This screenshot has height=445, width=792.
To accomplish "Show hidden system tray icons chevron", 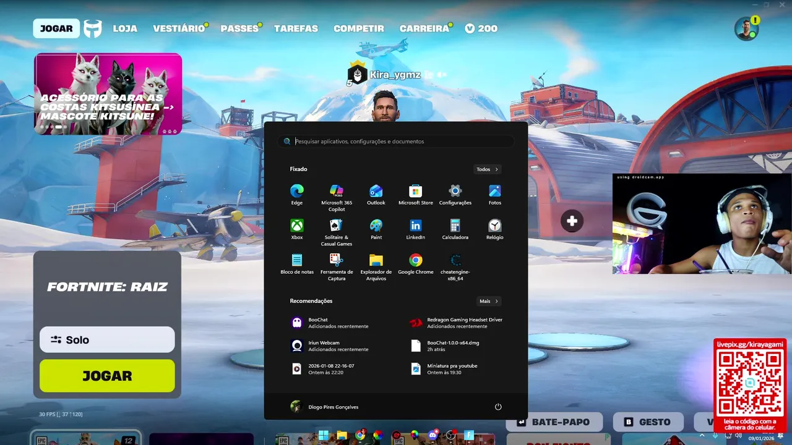I will coord(702,435).
